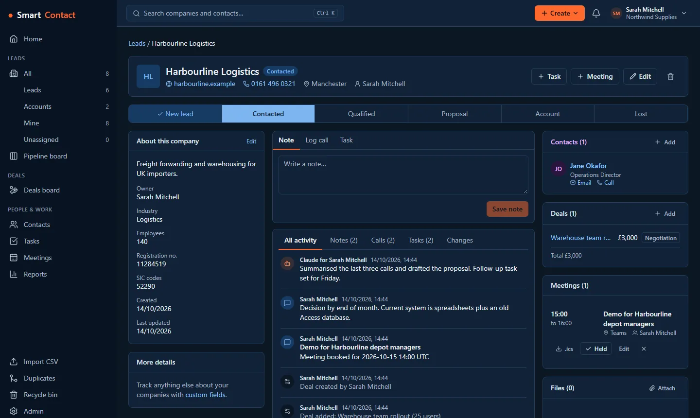This screenshot has width=700, height=418.
Task: Open harbourline.example website link
Action: (x=201, y=84)
